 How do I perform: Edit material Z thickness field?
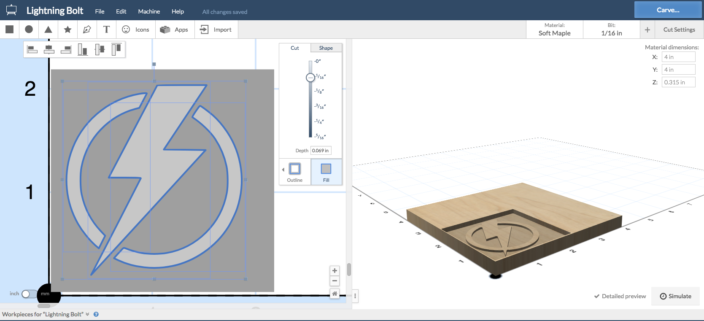click(678, 82)
